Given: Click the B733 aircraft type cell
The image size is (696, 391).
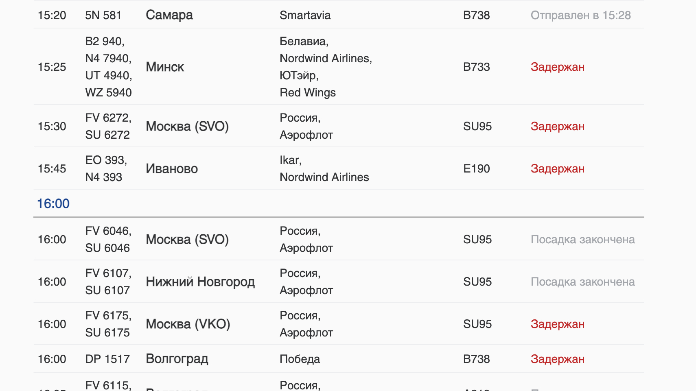Looking at the screenshot, I should coord(477,67).
